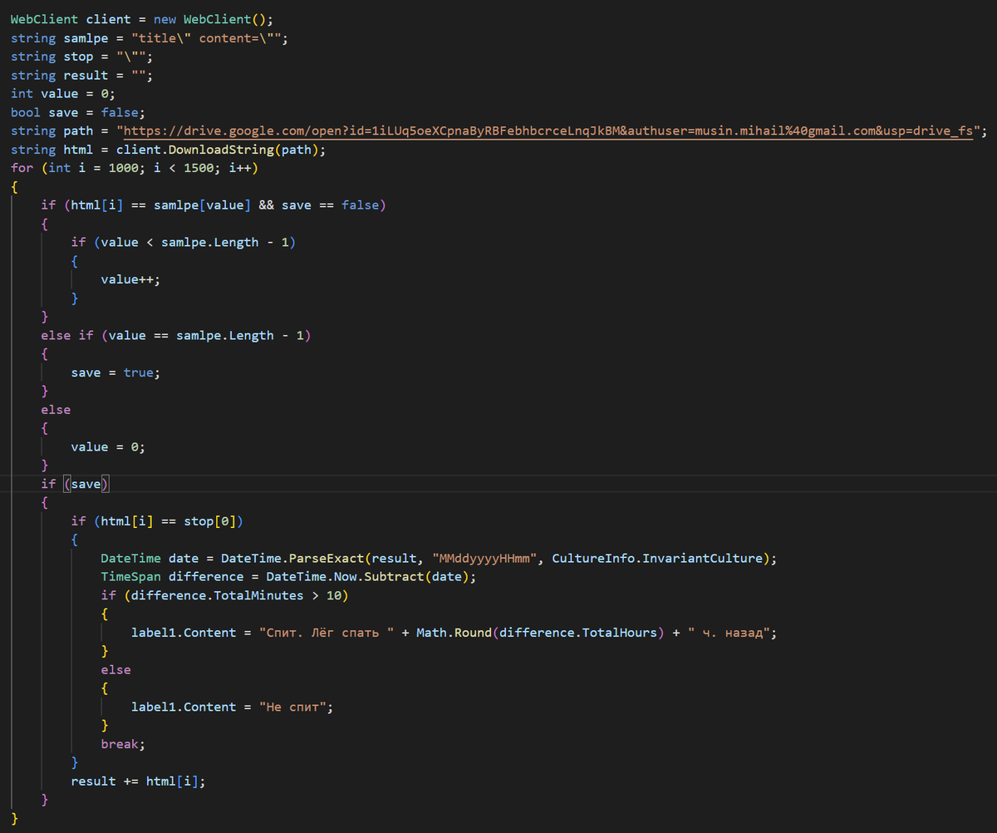Click the line "result += html[i];"
Screen dimensions: 997x833
tap(138, 781)
